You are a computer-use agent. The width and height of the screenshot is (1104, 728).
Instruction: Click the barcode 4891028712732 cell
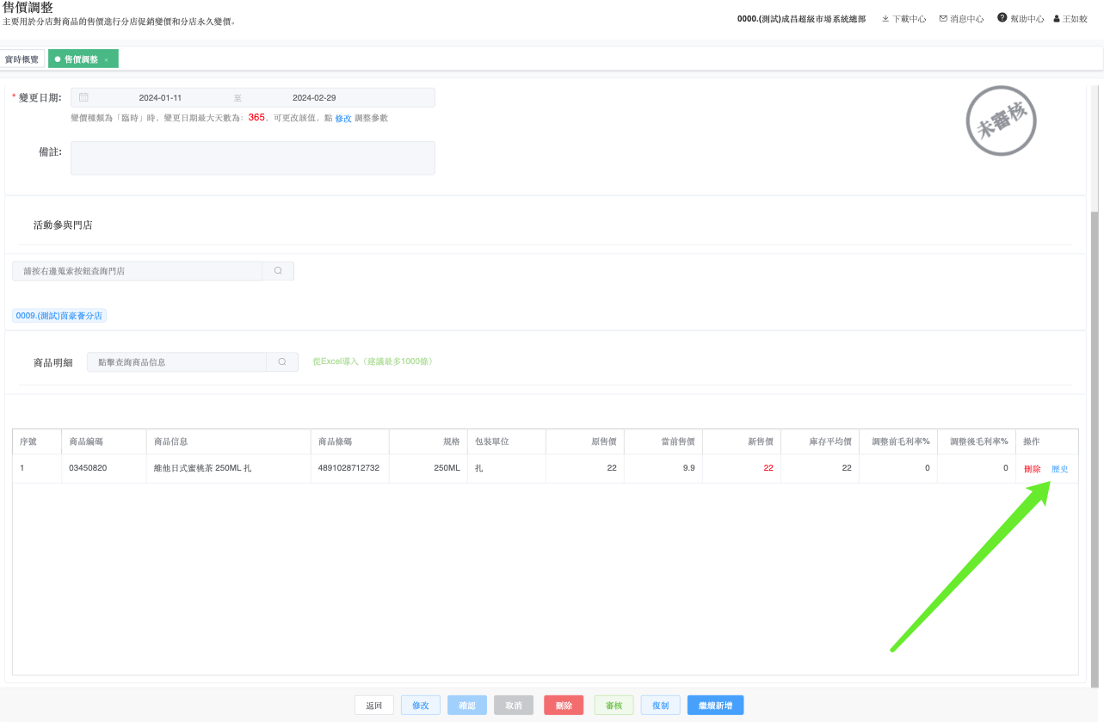(x=348, y=468)
